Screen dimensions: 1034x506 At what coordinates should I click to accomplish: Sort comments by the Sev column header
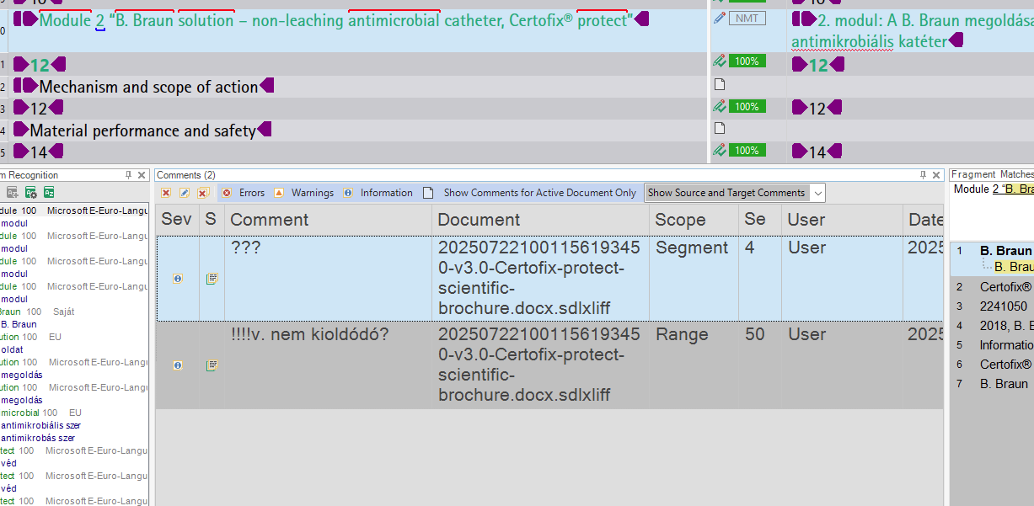click(177, 220)
